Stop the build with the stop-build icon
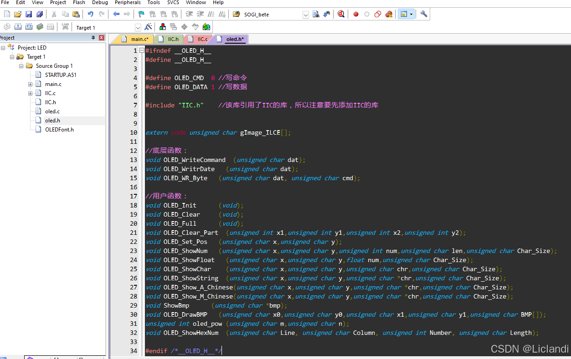 click(51, 27)
